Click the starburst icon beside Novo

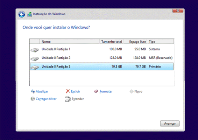pos(132,91)
